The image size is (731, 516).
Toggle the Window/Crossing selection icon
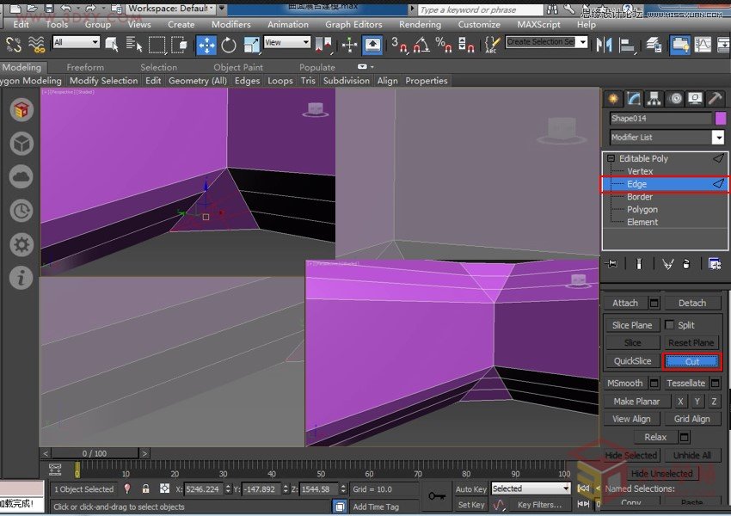point(179,46)
